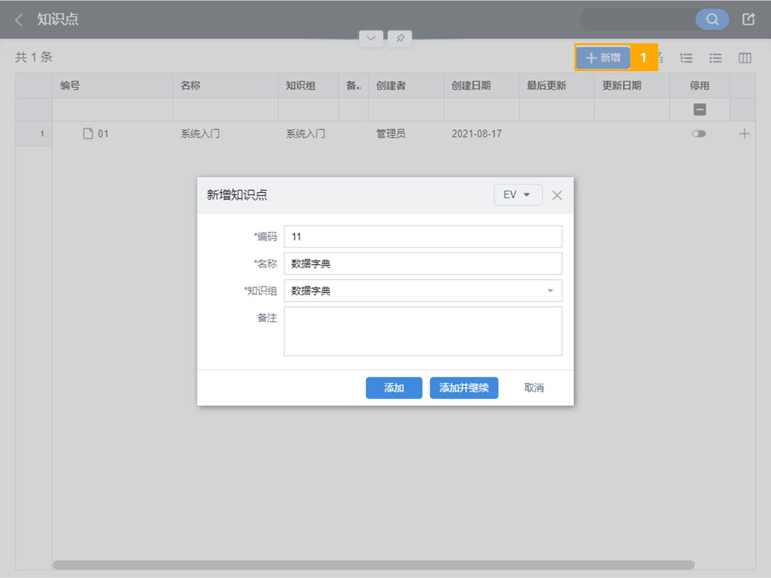Click the search magnifier button
This screenshot has width=771, height=578.
point(712,19)
